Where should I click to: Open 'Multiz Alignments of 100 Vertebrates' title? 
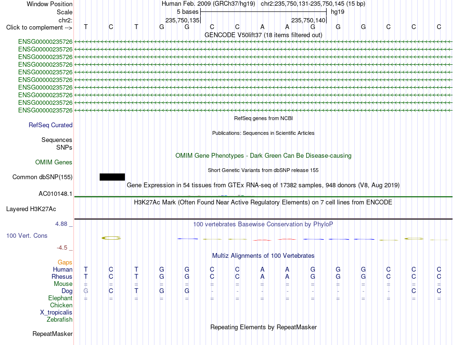(263, 255)
